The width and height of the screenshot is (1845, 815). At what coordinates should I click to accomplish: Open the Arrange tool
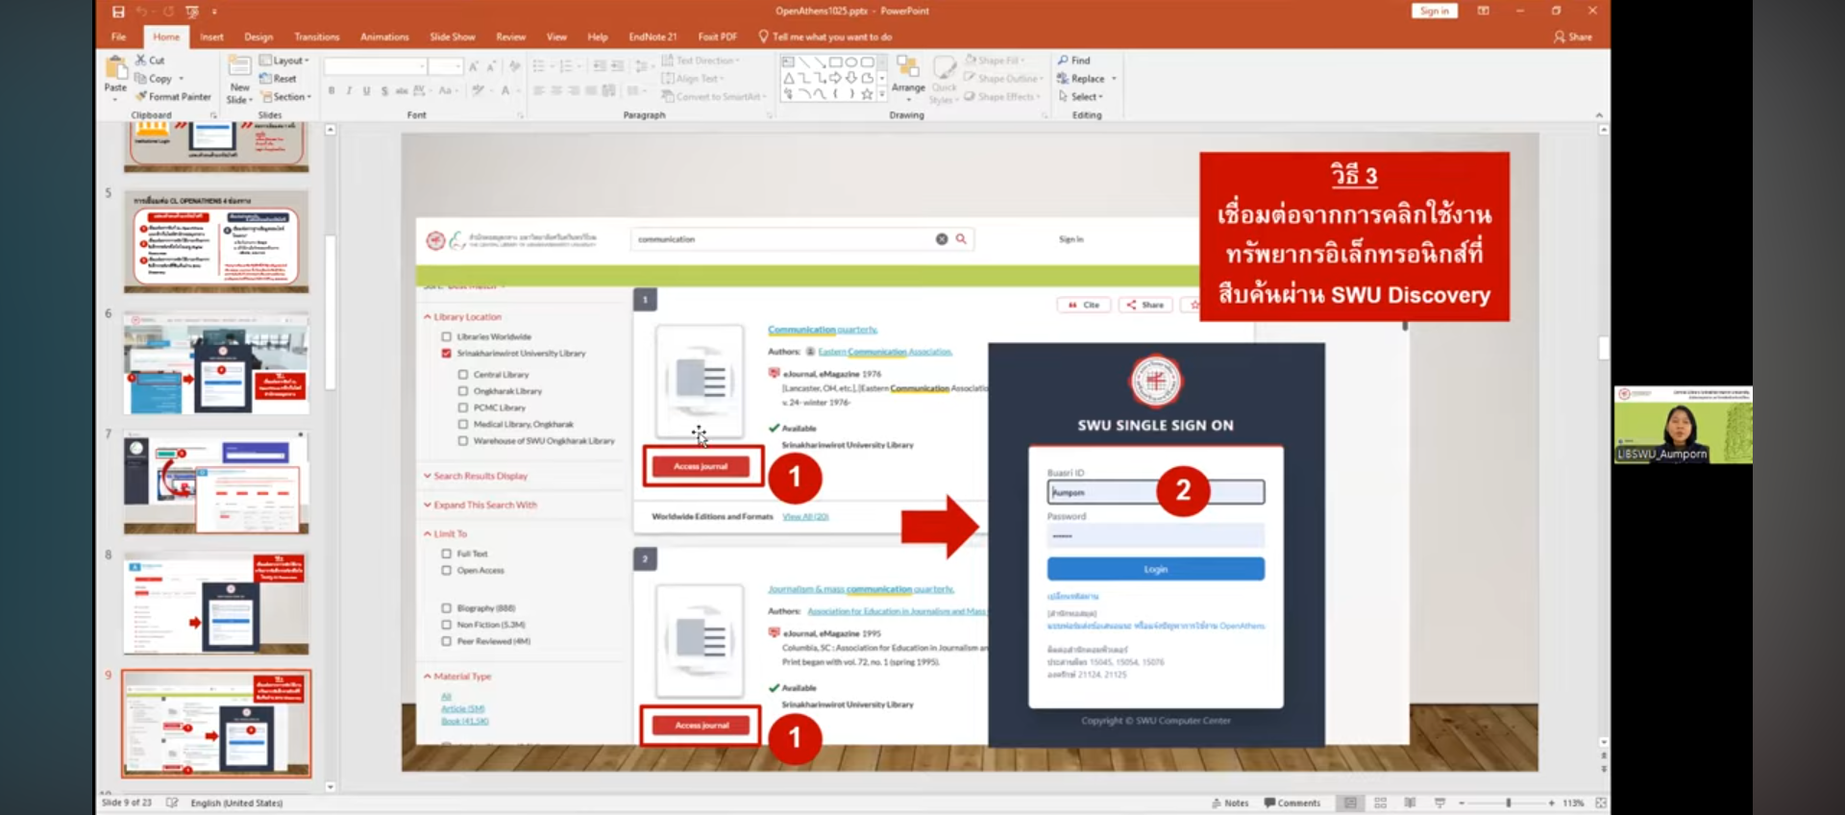click(x=908, y=77)
